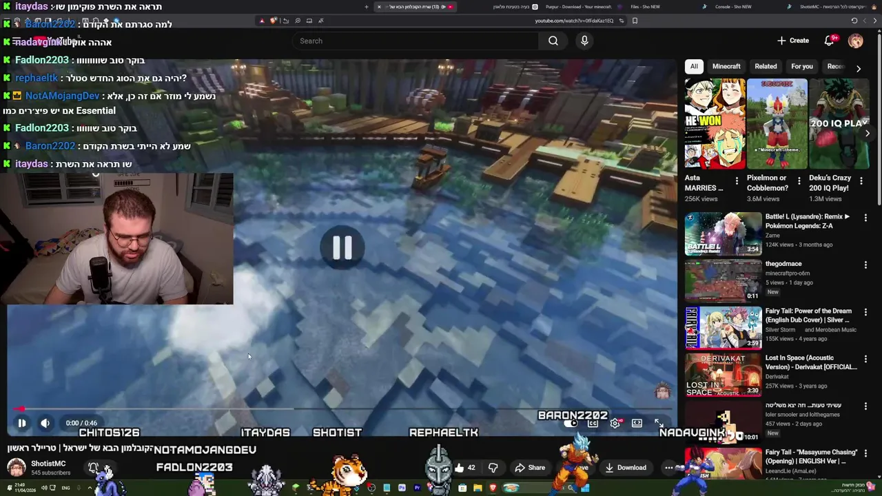Select the Related filter chip
882x496 pixels.
click(x=766, y=66)
